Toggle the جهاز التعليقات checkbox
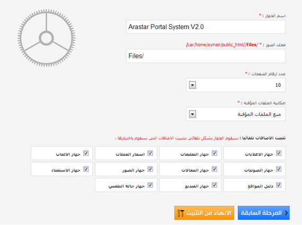 (x=215, y=153)
